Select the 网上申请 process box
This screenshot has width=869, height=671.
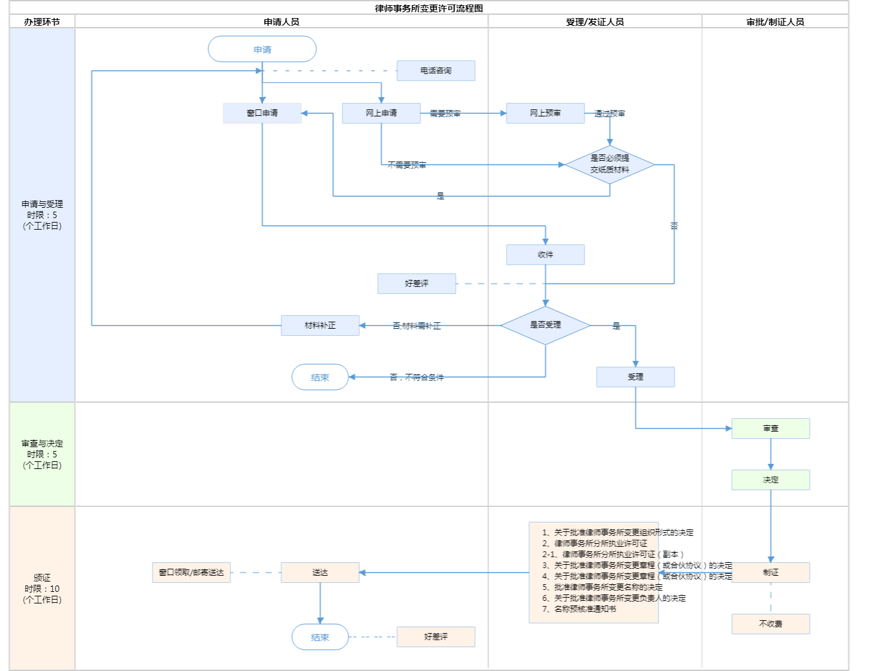coord(381,113)
